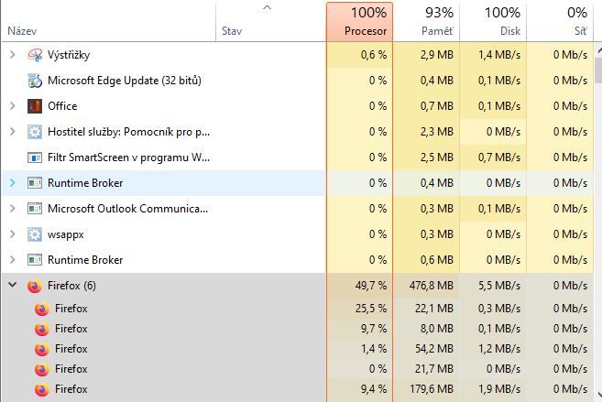This screenshot has height=402, width=602.
Task: Sort by the Disk column header
Action: point(493,21)
